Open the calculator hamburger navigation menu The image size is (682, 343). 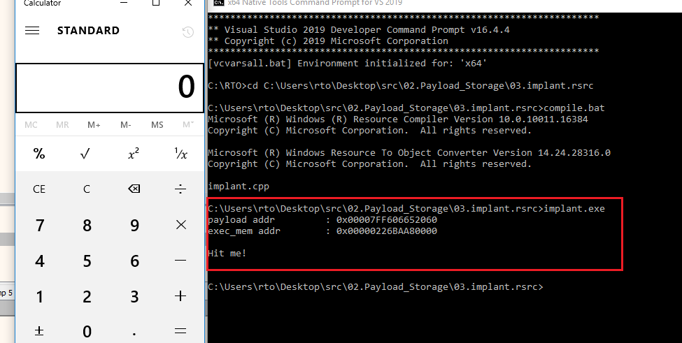pos(32,31)
